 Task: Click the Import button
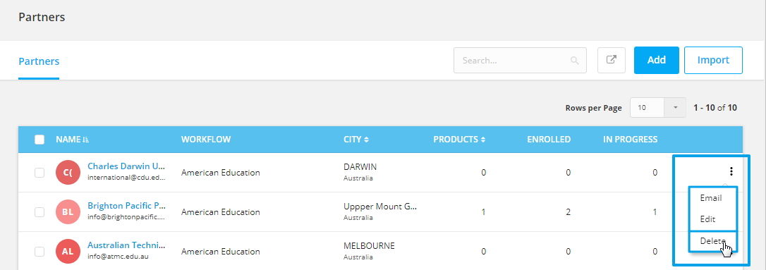pos(713,60)
